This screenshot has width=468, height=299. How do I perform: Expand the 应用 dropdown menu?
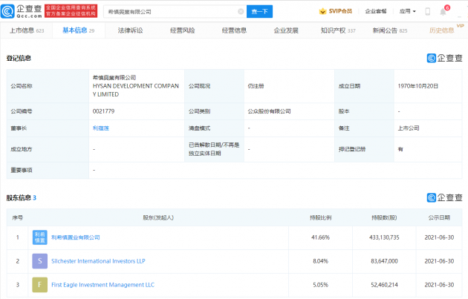pos(407,11)
